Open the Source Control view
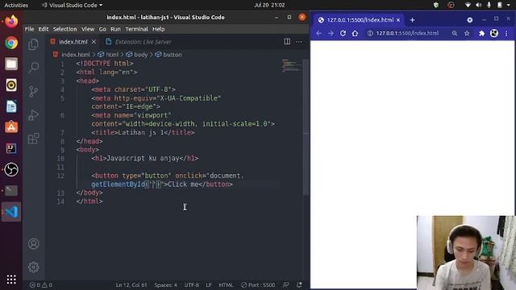516x290 pixels. pyautogui.click(x=33, y=91)
